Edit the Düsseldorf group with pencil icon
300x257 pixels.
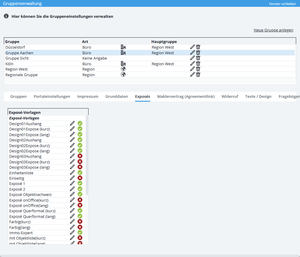pyautogui.click(x=192, y=47)
